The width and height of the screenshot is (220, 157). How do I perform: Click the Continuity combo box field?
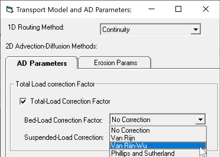click(x=151, y=29)
